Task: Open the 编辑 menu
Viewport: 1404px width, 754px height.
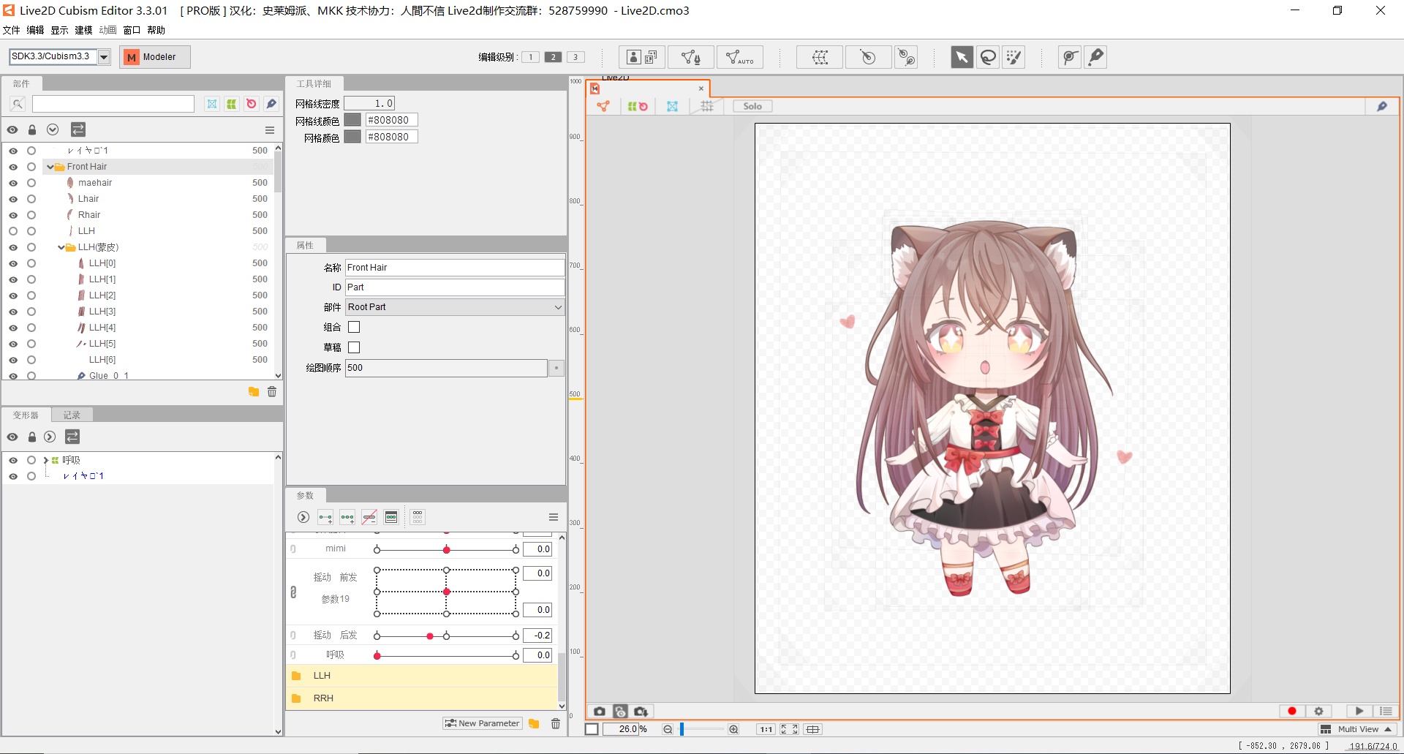Action: [35, 30]
